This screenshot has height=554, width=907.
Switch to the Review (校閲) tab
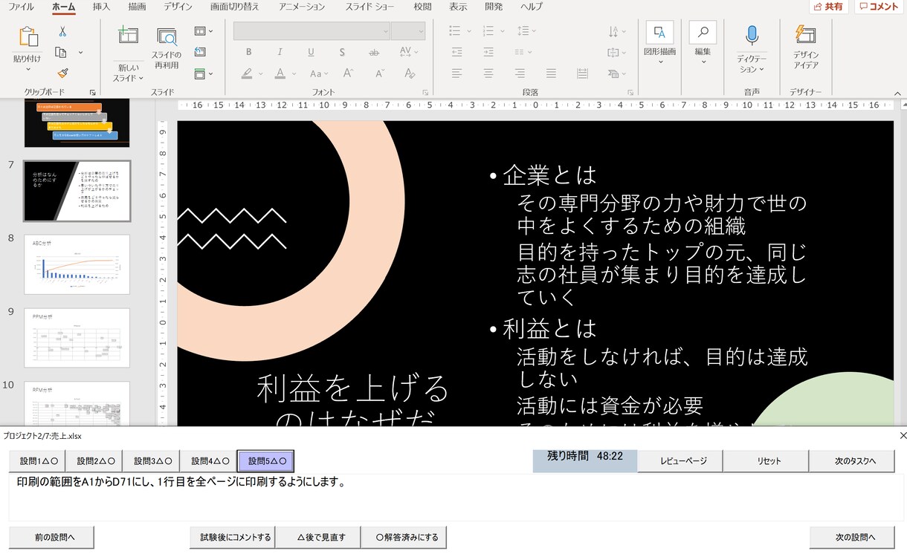[422, 7]
